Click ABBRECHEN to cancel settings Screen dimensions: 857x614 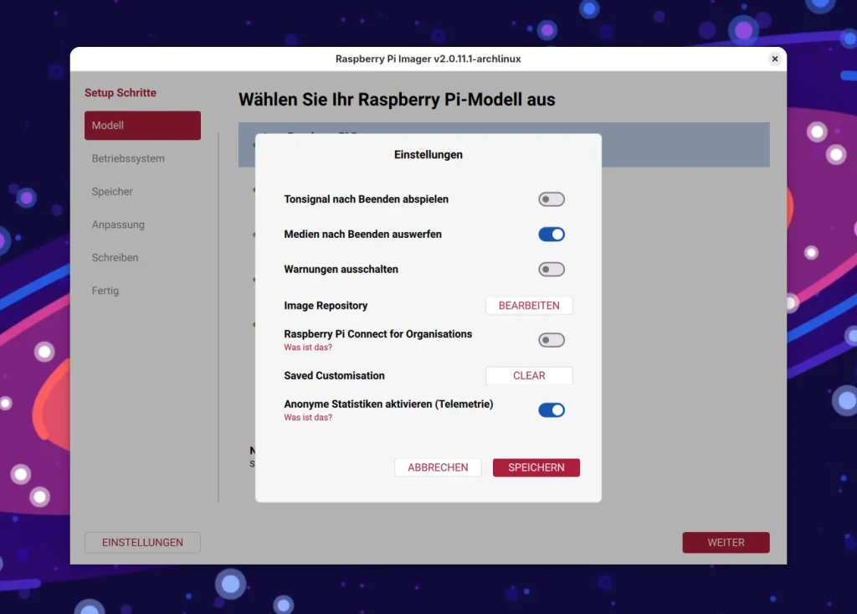(x=438, y=467)
